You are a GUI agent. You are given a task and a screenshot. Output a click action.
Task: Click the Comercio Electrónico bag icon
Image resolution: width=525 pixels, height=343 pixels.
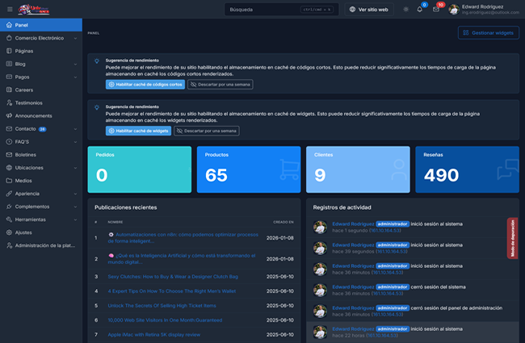pos(9,38)
